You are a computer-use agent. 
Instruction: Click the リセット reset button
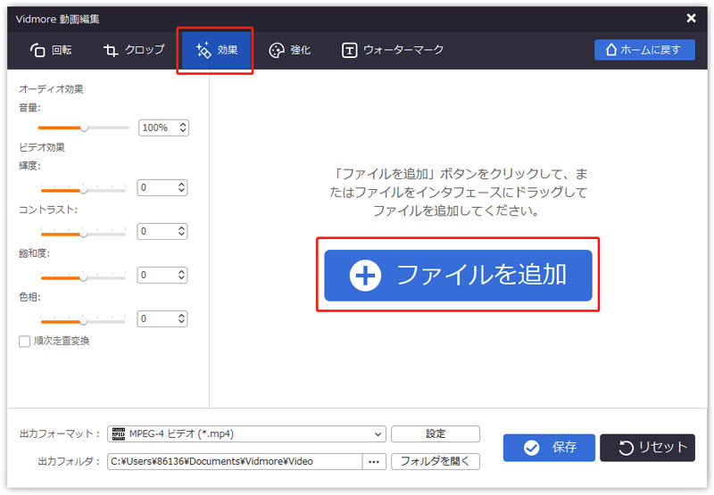(648, 448)
